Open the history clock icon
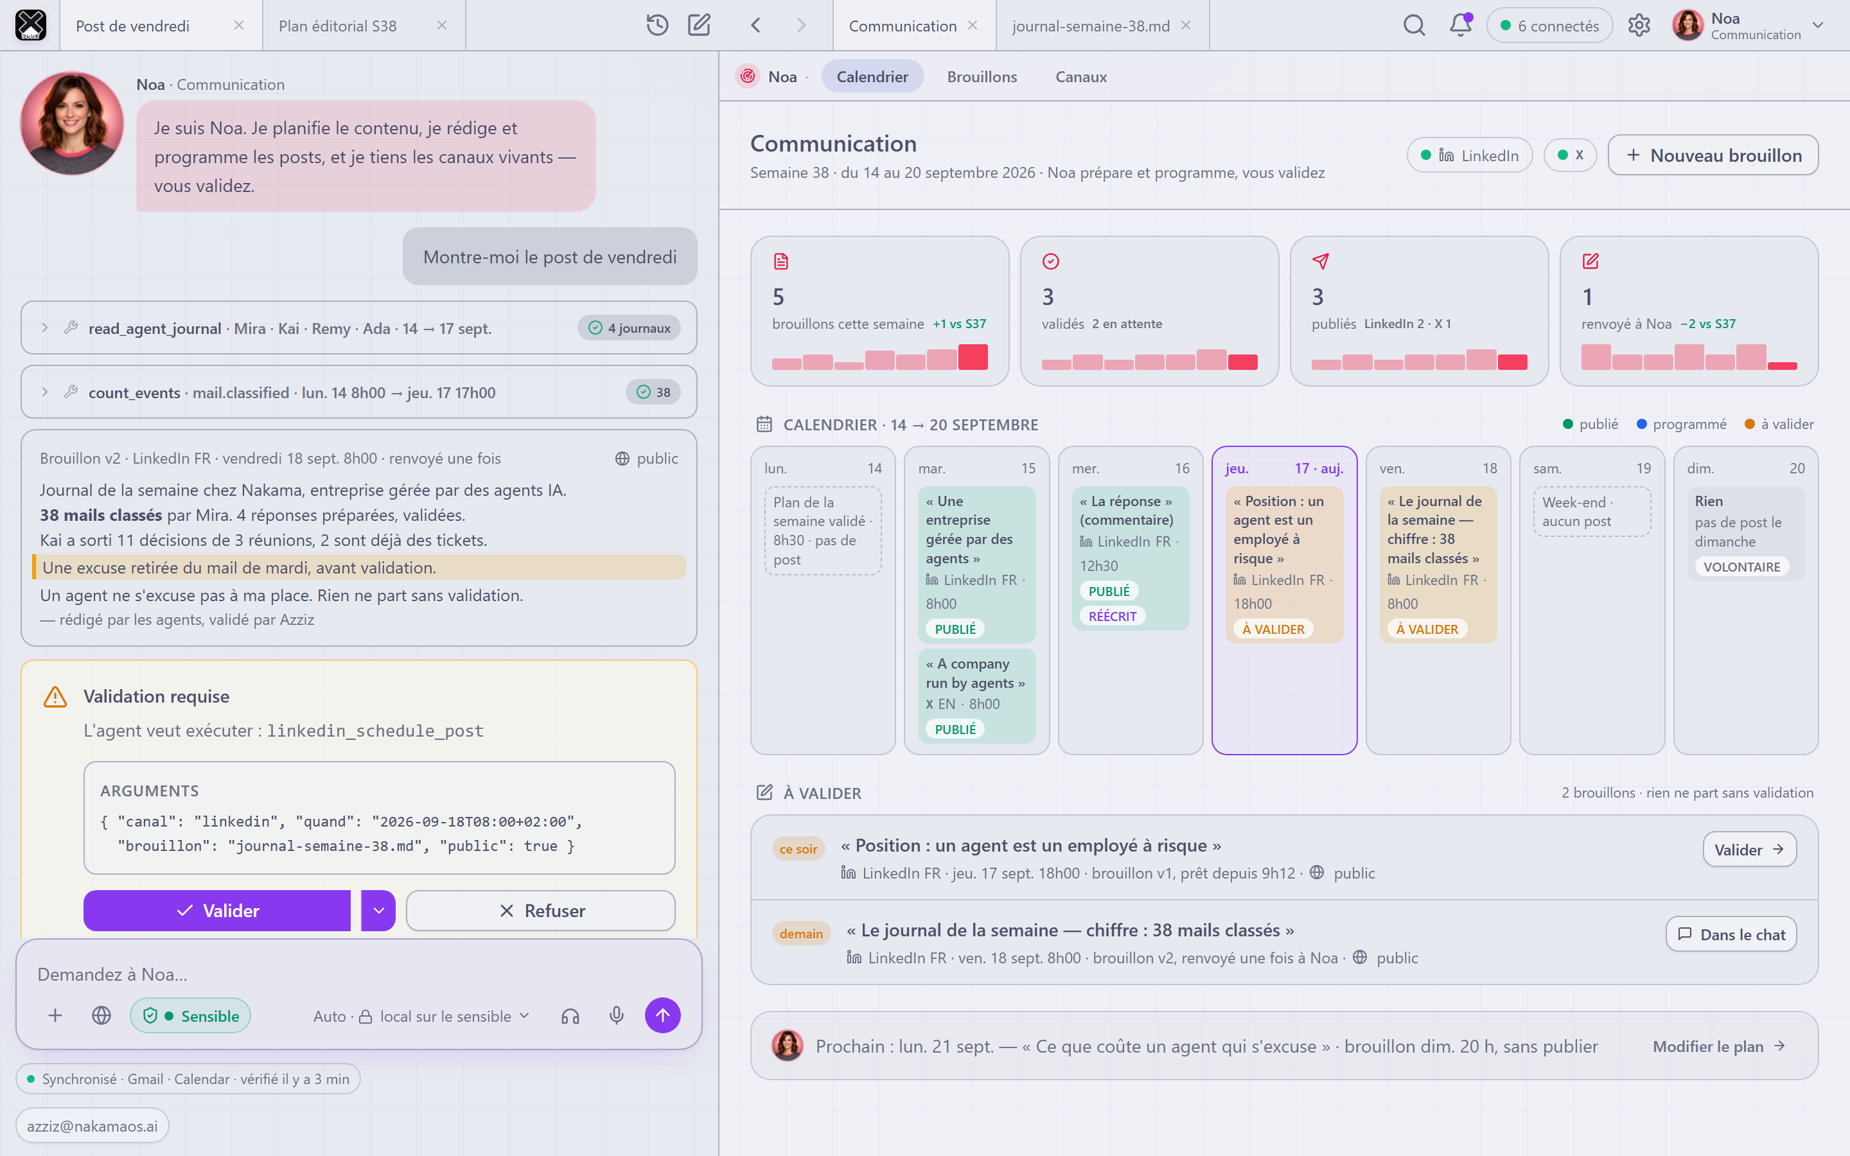The image size is (1850, 1156). [656, 25]
